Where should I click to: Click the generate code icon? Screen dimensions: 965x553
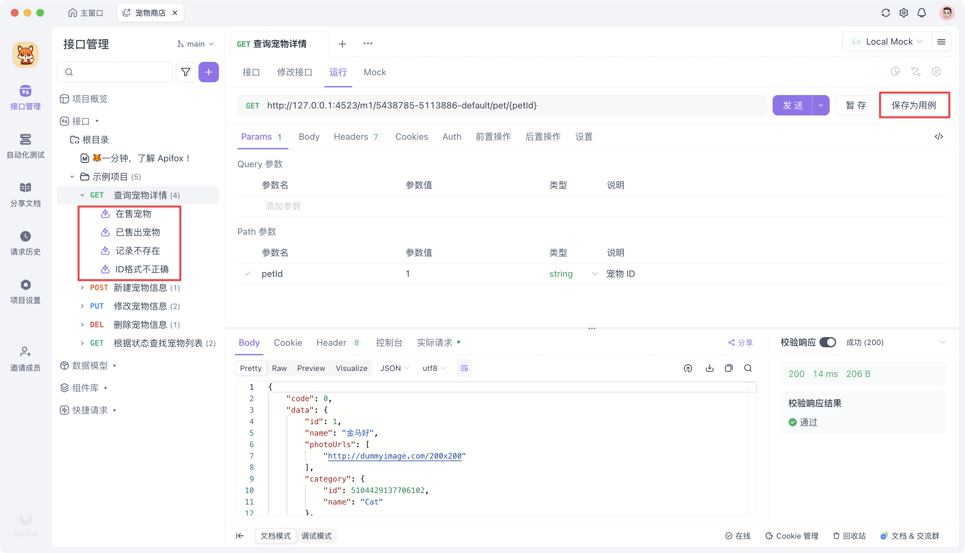coord(939,137)
